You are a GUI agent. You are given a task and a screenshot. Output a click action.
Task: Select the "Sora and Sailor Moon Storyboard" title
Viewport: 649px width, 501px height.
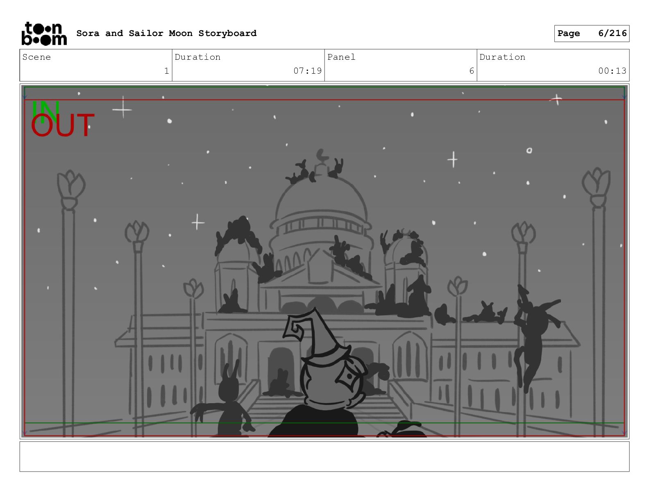[166, 33]
